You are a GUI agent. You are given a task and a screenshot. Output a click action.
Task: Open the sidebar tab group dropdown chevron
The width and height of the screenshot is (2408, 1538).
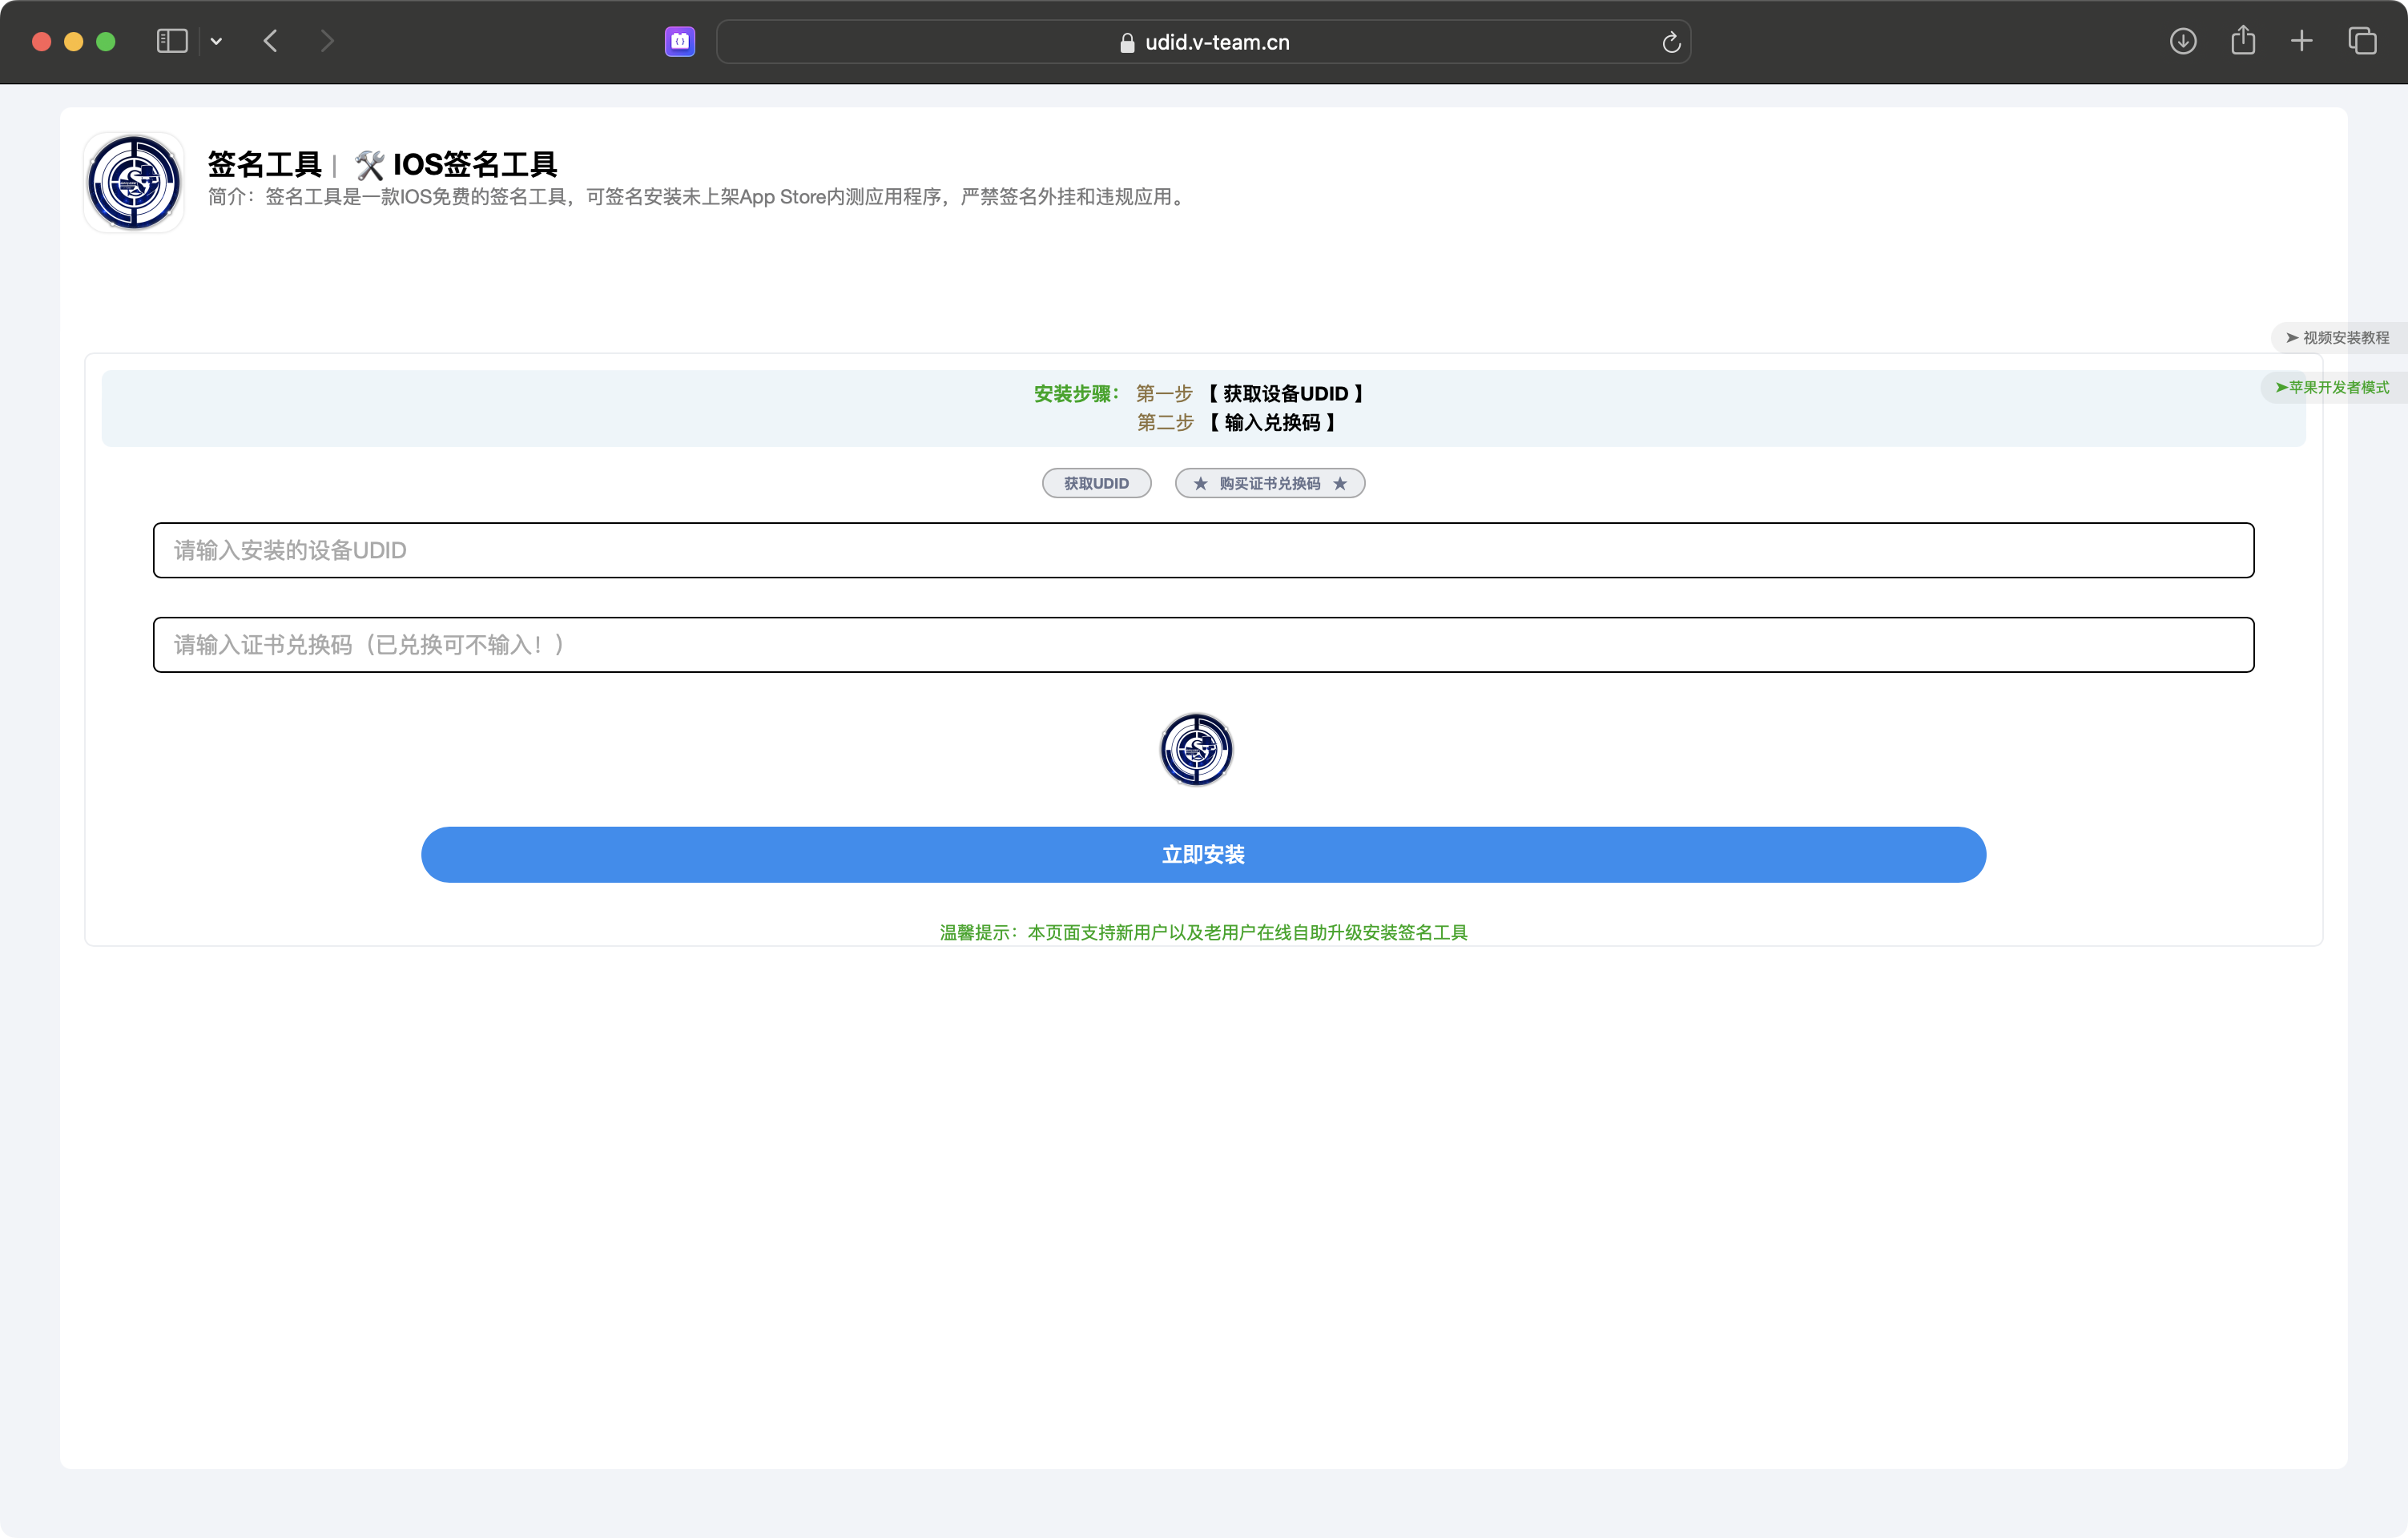[216, 41]
